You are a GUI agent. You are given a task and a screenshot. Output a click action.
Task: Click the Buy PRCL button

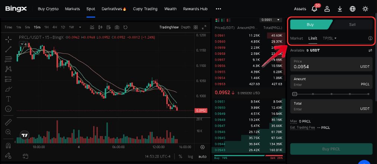(331, 149)
